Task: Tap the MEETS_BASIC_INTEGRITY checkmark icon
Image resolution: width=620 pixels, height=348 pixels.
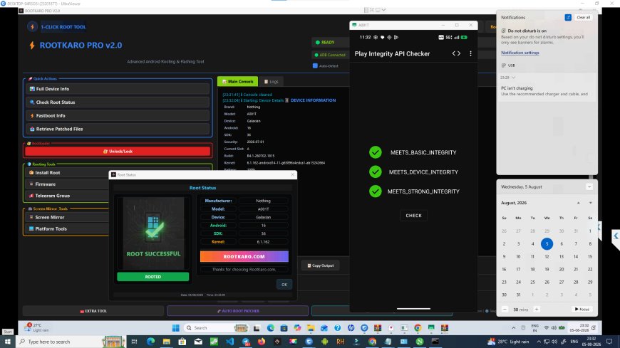Action: pyautogui.click(x=376, y=152)
